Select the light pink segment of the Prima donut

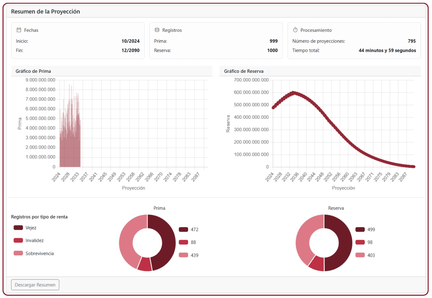tap(126, 240)
